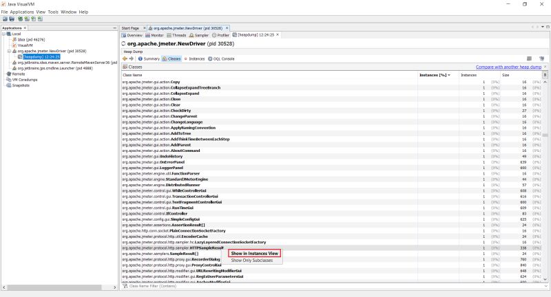Open the Window menu
The width and height of the screenshot is (551, 297).
point(68,12)
